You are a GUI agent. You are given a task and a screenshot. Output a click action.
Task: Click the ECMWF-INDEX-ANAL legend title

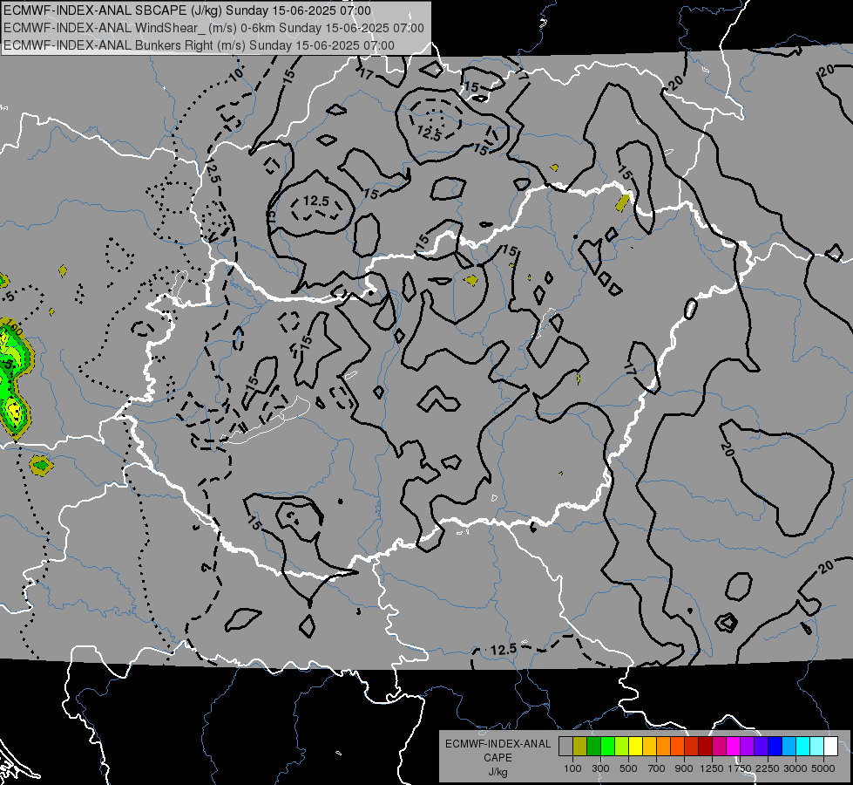click(498, 744)
